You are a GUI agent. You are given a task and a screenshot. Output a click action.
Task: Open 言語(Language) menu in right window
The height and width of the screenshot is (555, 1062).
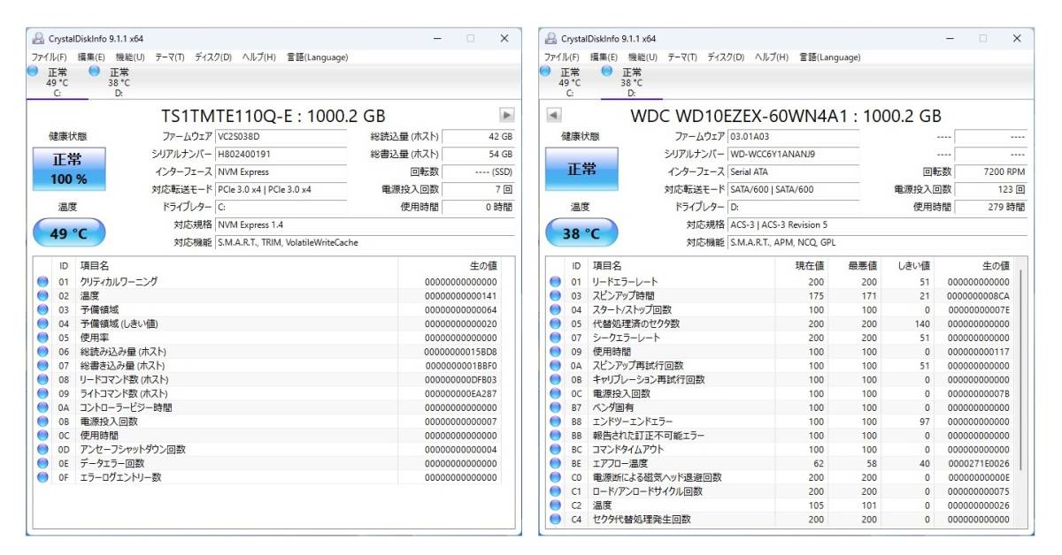[x=829, y=57]
